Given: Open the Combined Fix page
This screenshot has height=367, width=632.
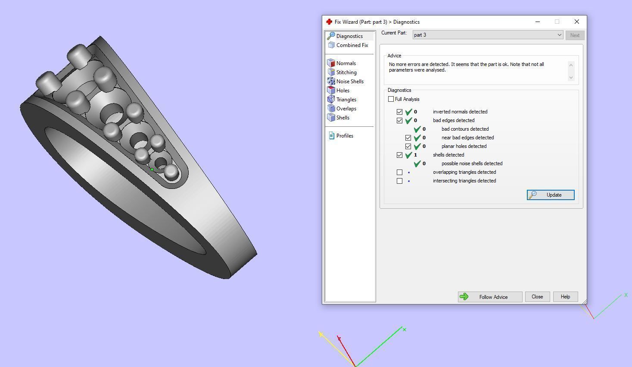Looking at the screenshot, I should pyautogui.click(x=352, y=45).
